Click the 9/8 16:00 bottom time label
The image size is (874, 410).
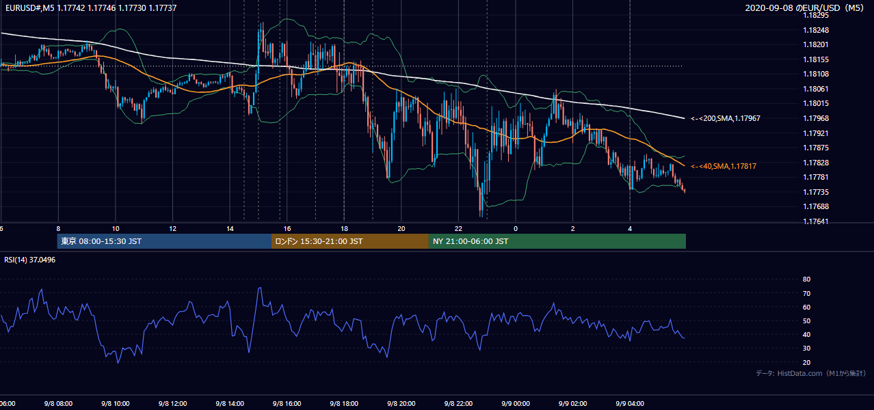[287, 404]
